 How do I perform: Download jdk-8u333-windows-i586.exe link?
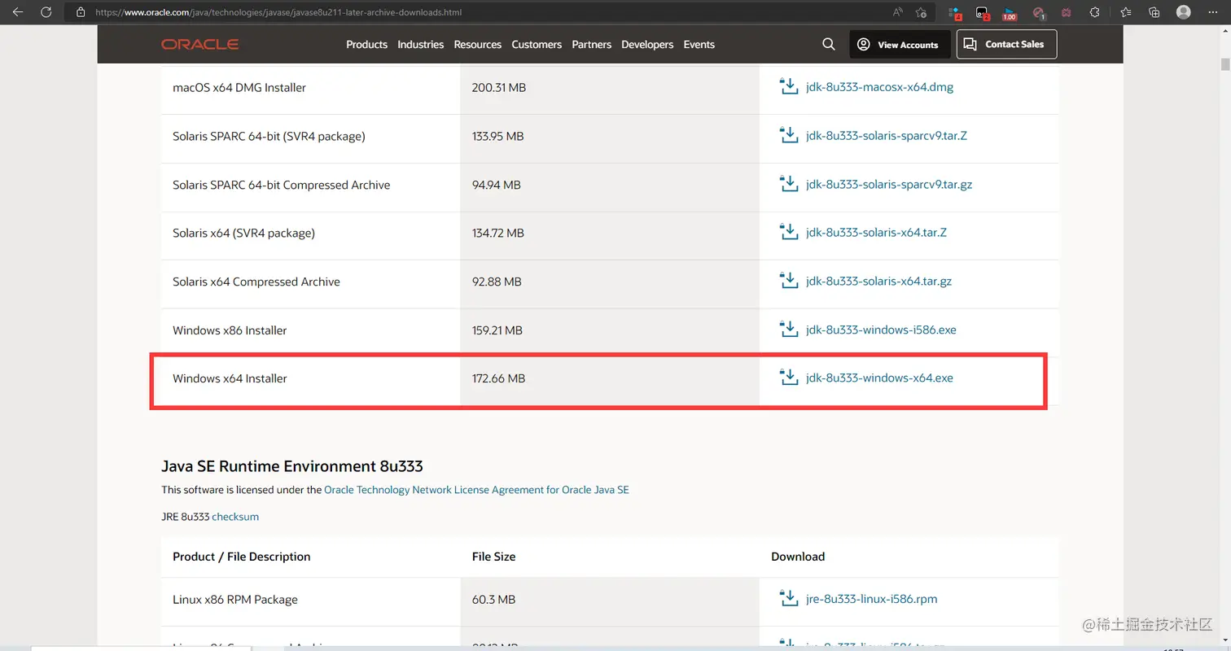pos(881,330)
